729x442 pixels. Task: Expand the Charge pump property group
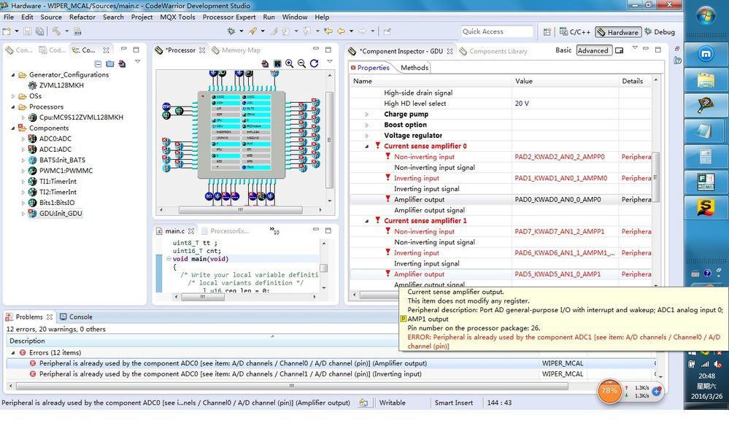(x=367, y=115)
